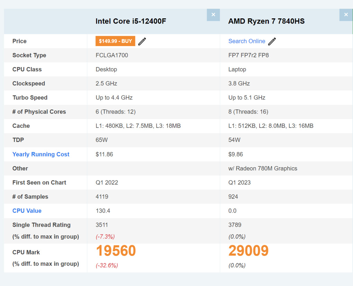Click the Socket Type row label
Viewport: 353px width, 286px height.
pyautogui.click(x=29, y=55)
